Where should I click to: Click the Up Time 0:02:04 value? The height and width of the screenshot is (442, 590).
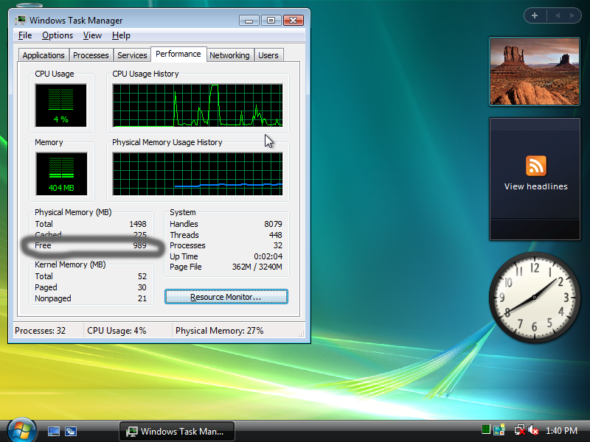pyautogui.click(x=268, y=256)
